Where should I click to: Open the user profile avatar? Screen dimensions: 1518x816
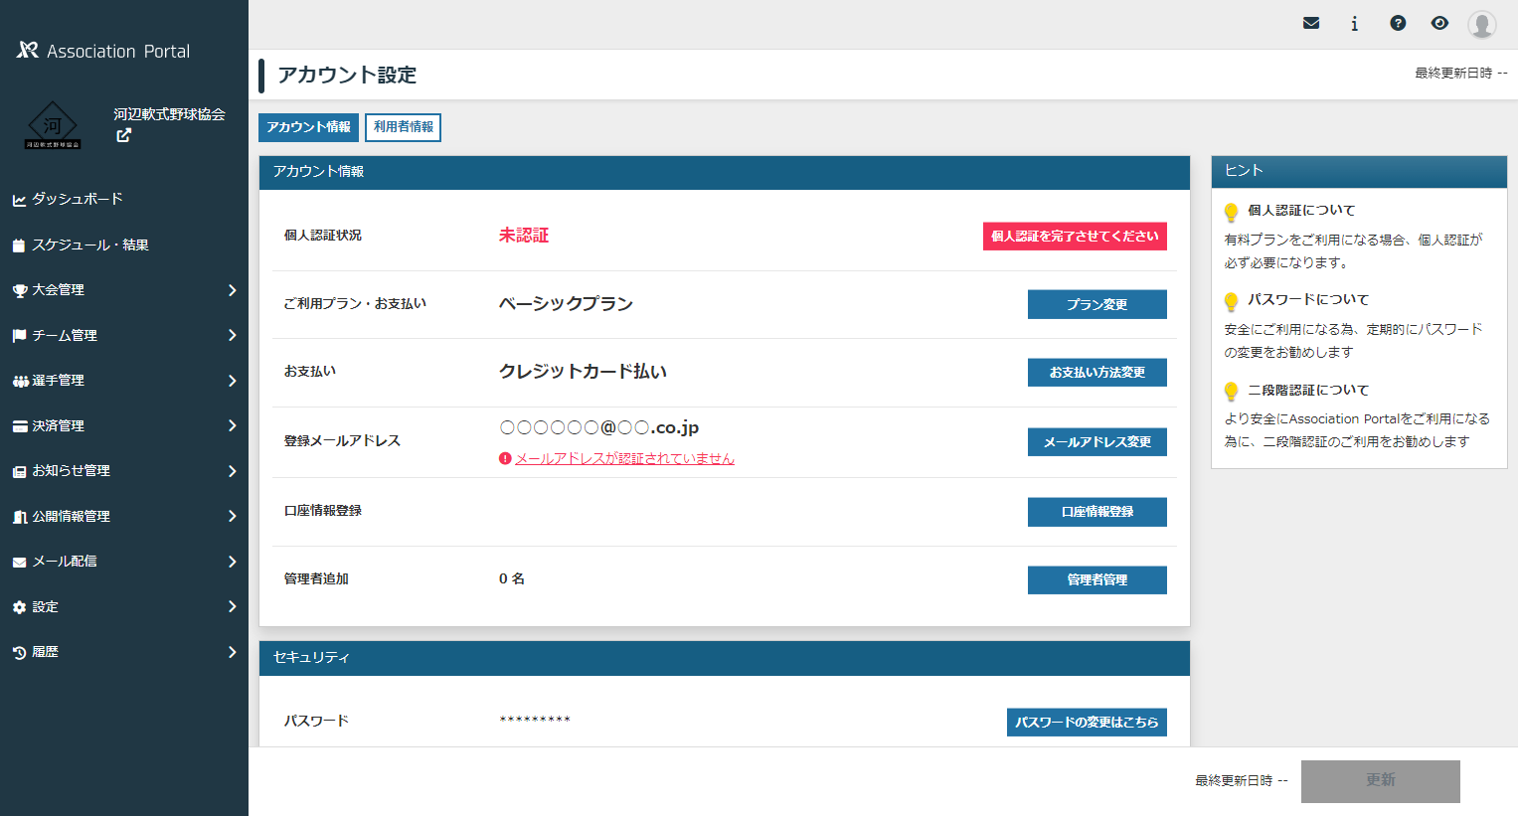(x=1481, y=24)
